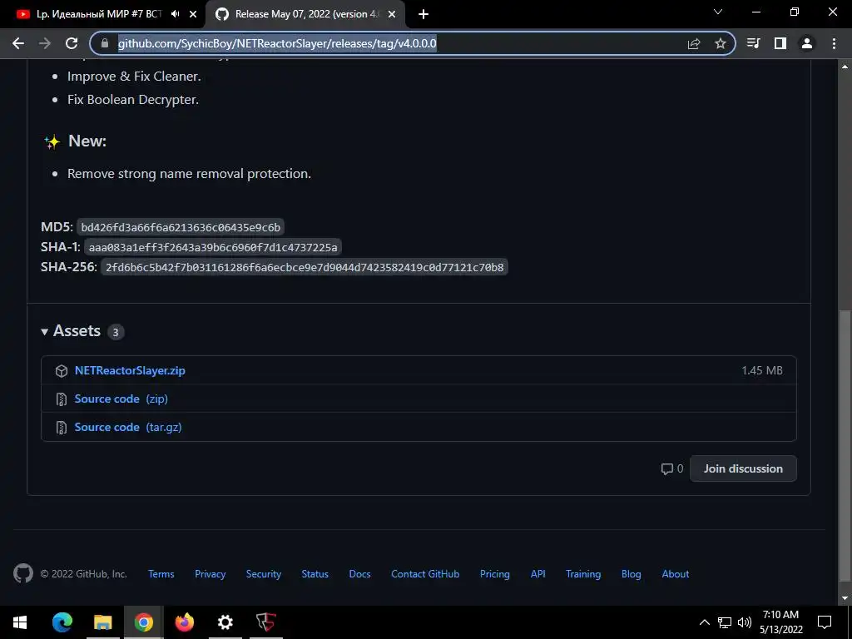Viewport: 852px width, 639px height.
Task: Open Firefox from taskbar
Action: pyautogui.click(x=184, y=622)
